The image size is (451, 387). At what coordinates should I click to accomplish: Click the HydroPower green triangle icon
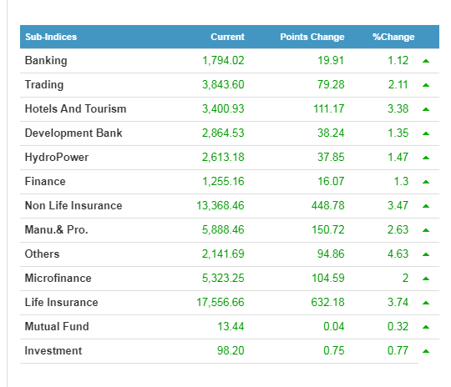[x=426, y=158]
